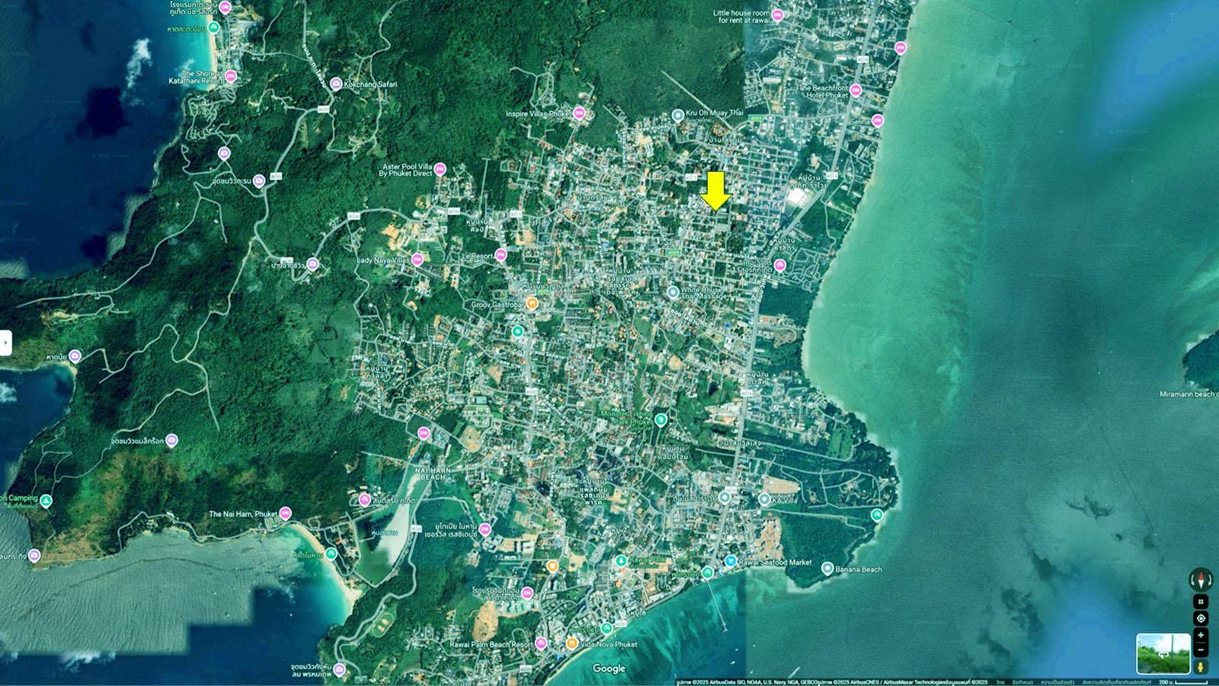The width and height of the screenshot is (1219, 686).
Task: Open the Katathani Phuket Beach Resort top pin
Action: coord(226,8)
